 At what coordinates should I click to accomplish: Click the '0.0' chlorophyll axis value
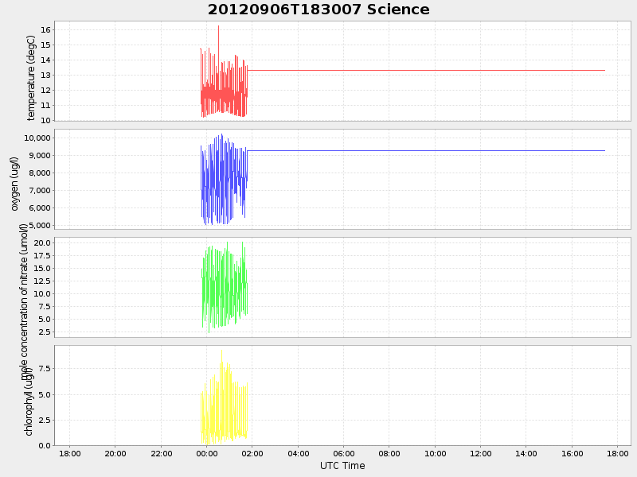45,446
